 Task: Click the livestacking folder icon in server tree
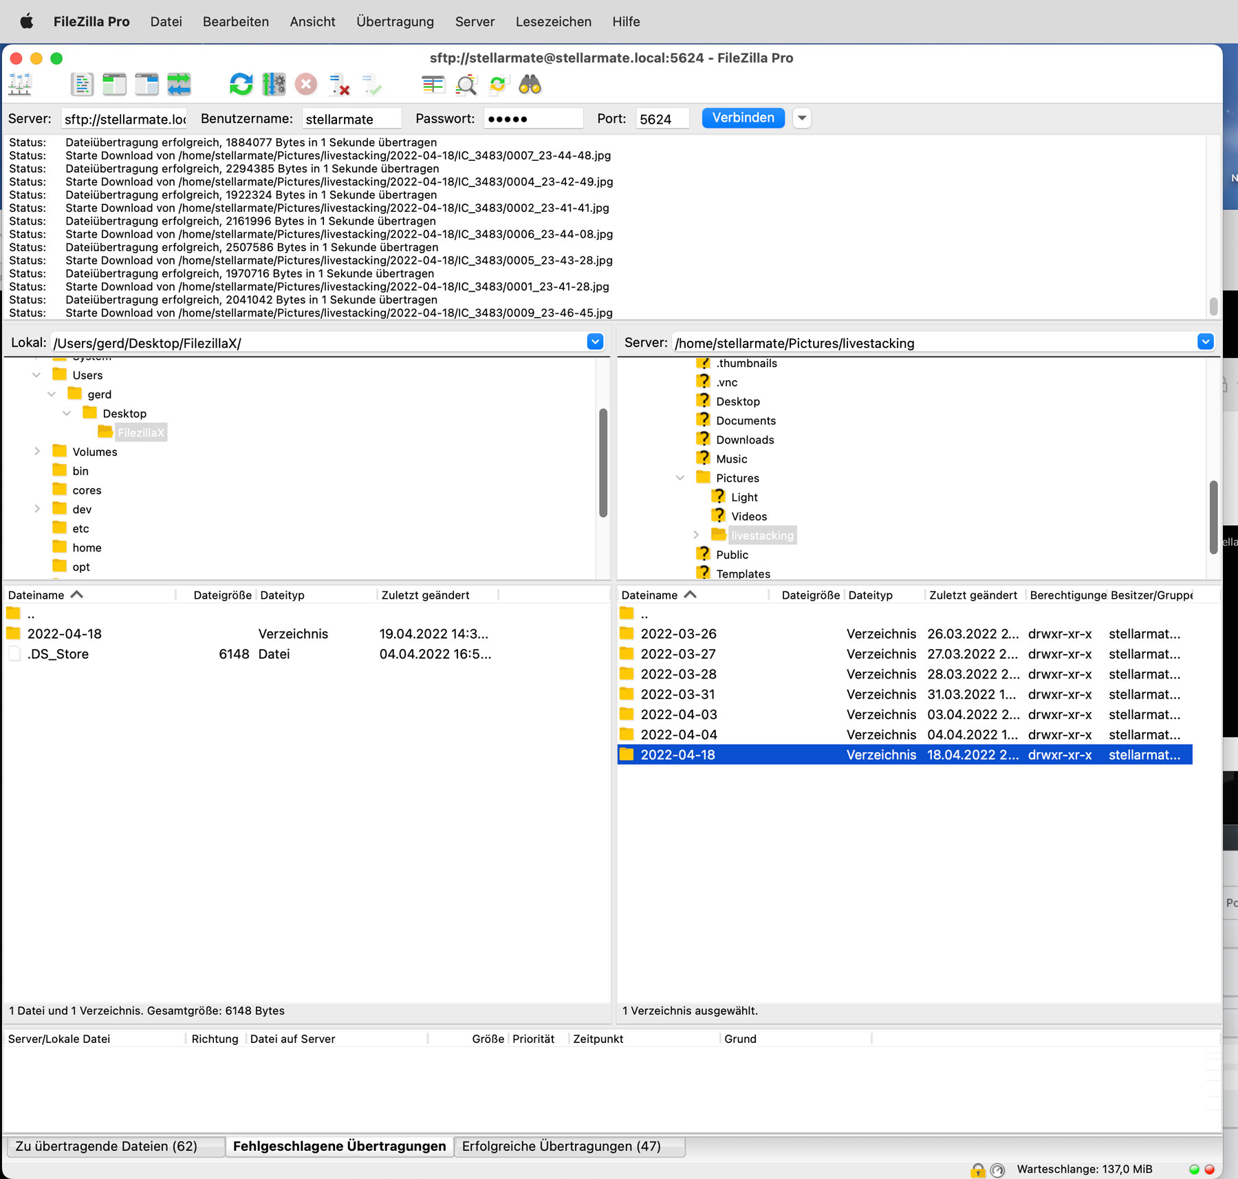tap(719, 534)
